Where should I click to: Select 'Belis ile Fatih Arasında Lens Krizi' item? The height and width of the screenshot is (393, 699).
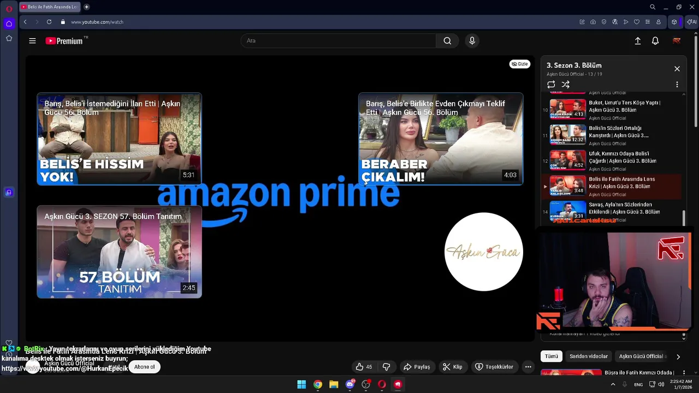[x=612, y=186]
